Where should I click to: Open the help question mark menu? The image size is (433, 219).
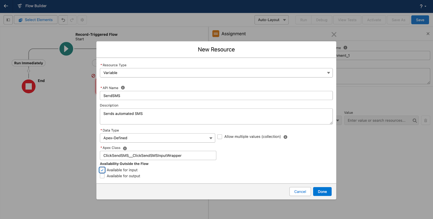[421, 6]
